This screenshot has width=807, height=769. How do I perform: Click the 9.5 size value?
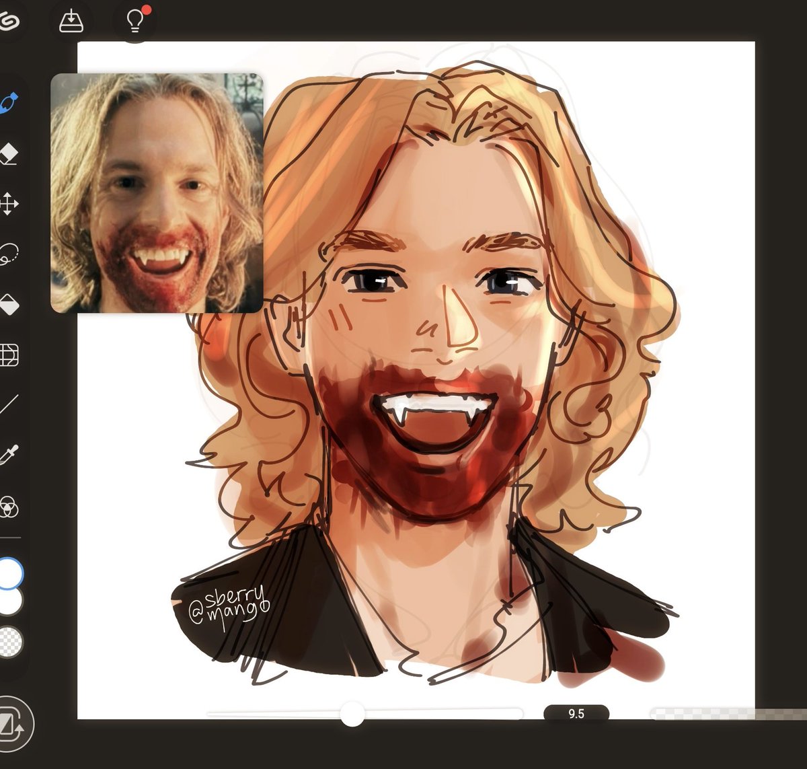tap(576, 714)
